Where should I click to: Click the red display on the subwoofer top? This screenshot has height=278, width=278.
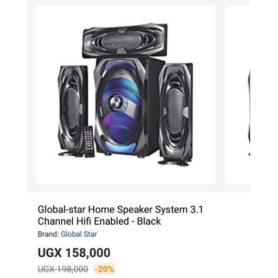(120, 63)
